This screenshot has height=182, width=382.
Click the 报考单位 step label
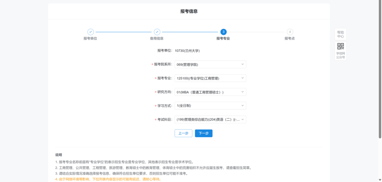(x=91, y=38)
